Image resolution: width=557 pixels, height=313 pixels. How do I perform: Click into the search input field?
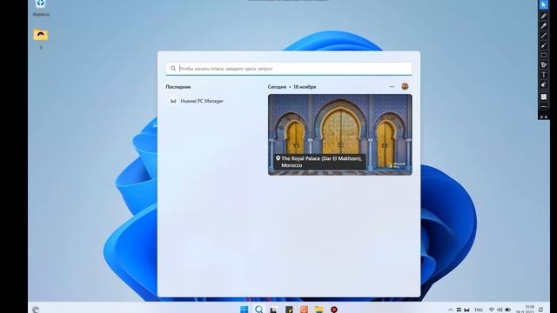tap(289, 69)
